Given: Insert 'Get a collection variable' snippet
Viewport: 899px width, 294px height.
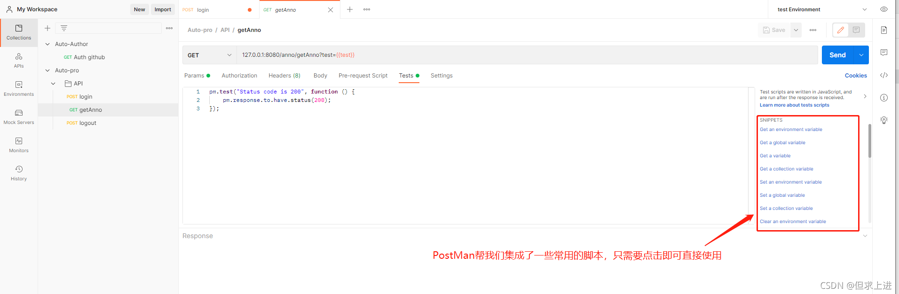Looking at the screenshot, I should pos(787,169).
